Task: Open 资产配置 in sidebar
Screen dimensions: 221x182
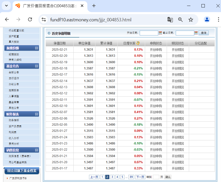Action: click(14, 36)
